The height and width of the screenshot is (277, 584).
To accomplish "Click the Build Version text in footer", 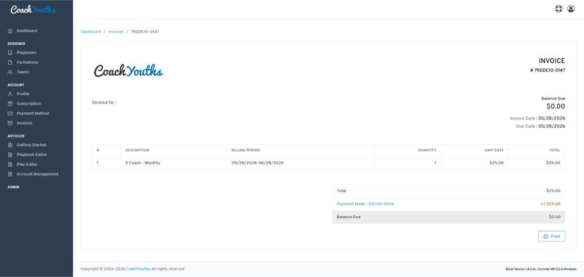I will pos(541,269).
